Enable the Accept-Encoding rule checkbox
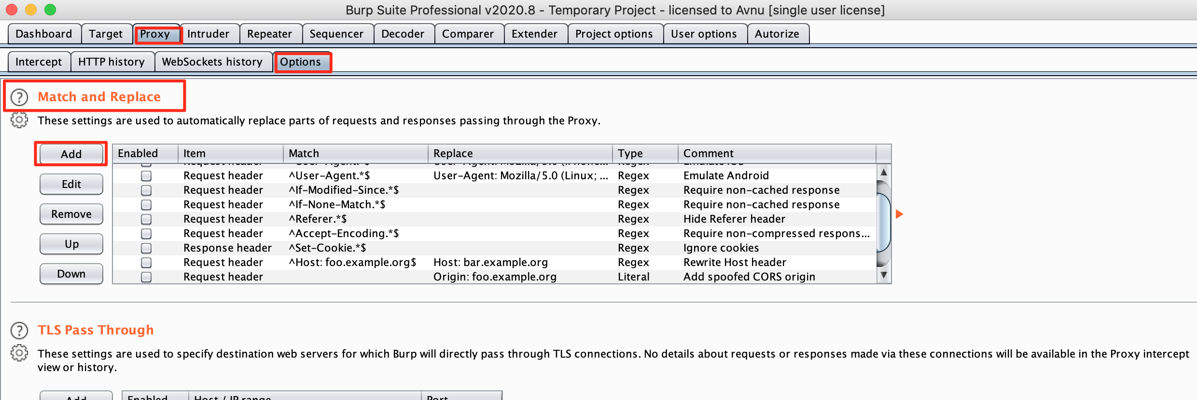Viewport: 1197px width, 400px height. coord(146,234)
